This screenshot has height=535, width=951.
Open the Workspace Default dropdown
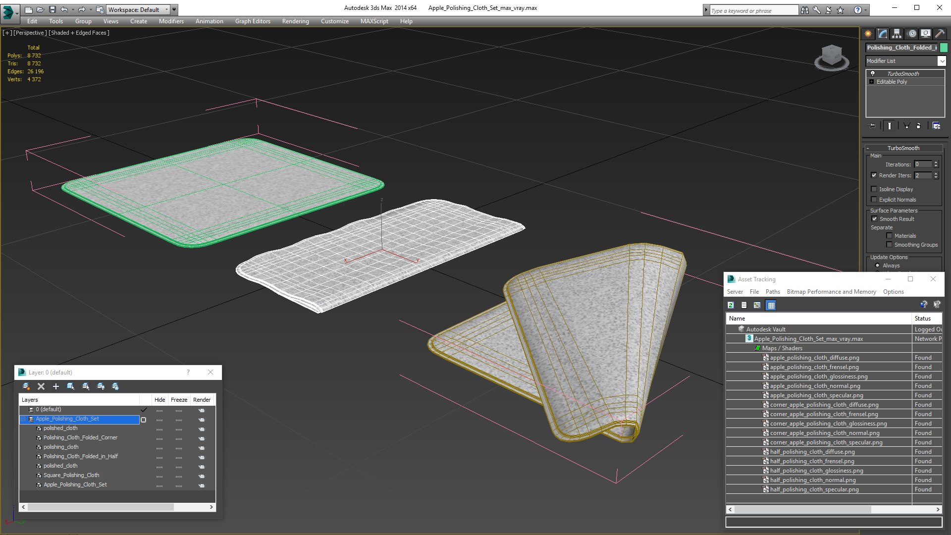point(138,9)
